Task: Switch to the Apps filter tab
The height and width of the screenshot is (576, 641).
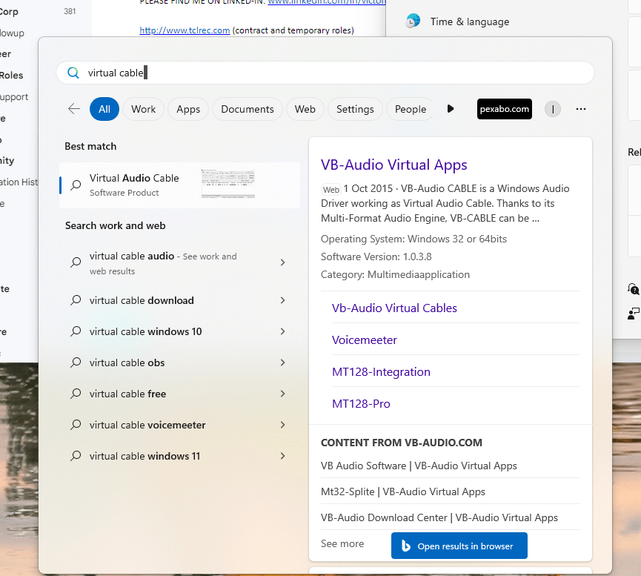Action: click(188, 109)
